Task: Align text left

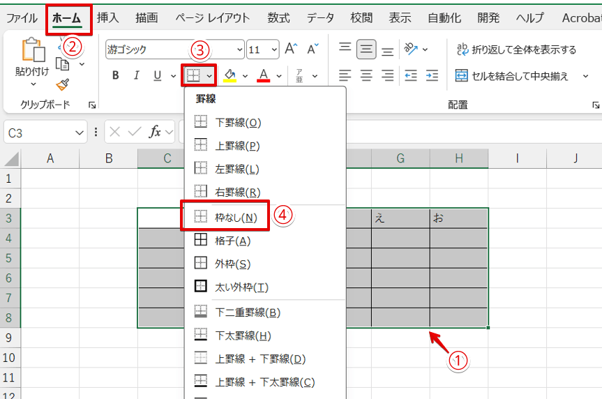Action: point(345,75)
